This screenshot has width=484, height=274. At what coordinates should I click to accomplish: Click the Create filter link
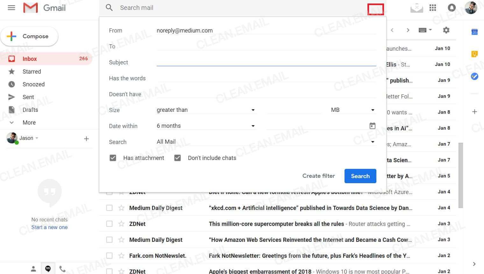pos(318,176)
